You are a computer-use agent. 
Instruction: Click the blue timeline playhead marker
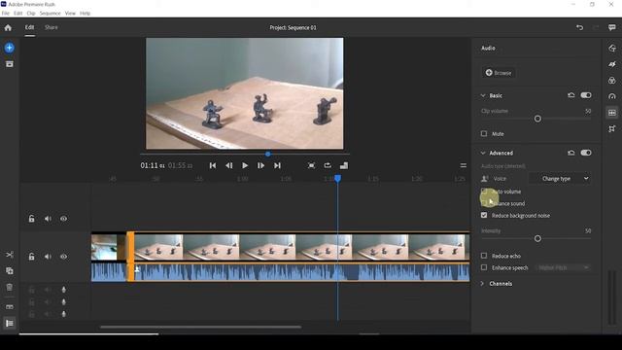coord(337,179)
